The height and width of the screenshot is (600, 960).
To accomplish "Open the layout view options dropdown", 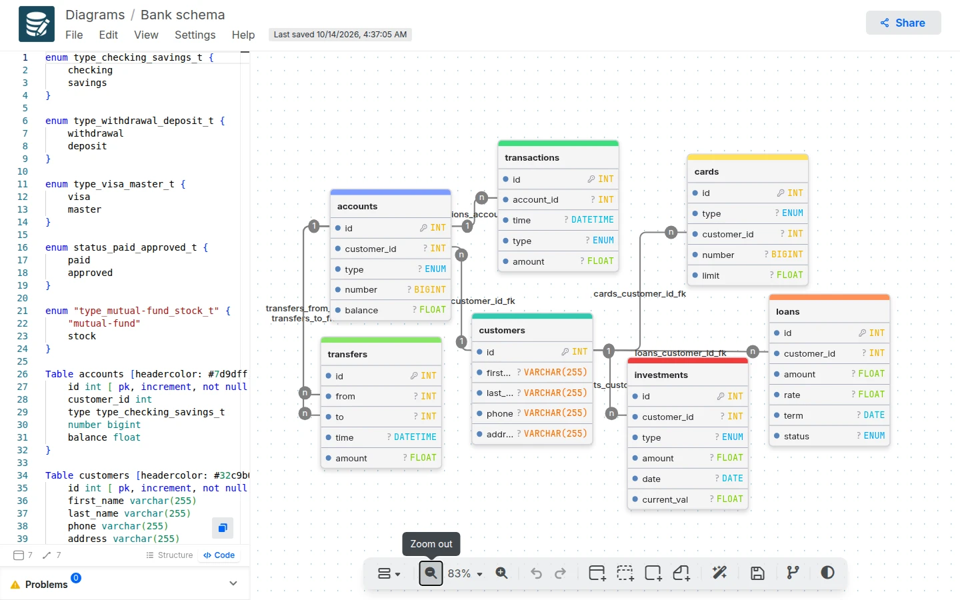I will [389, 573].
